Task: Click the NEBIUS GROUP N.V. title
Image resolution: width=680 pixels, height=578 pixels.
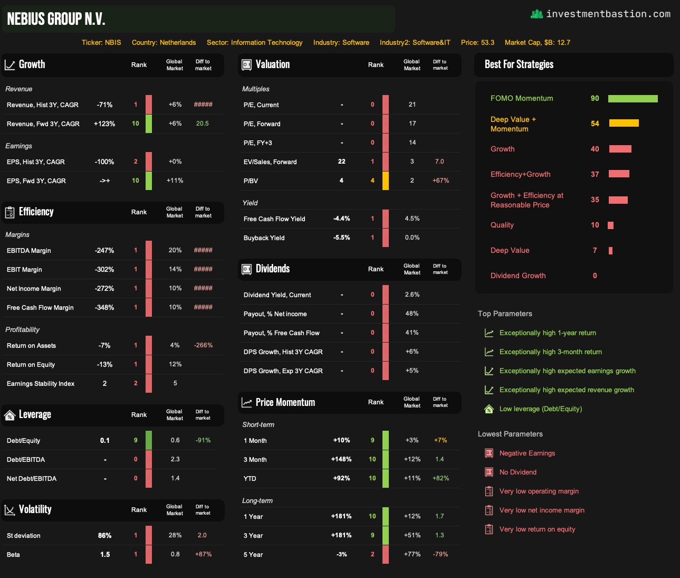Action: (x=56, y=19)
